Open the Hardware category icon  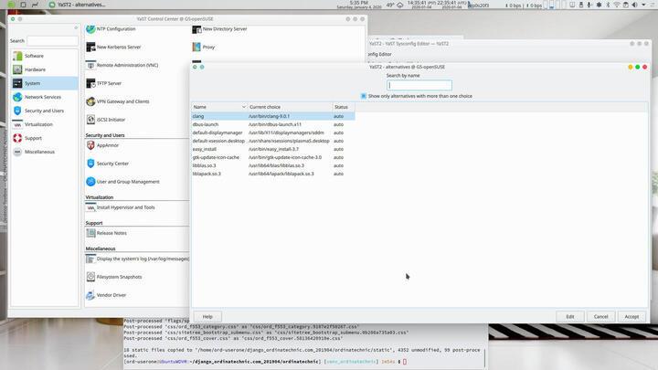(17, 69)
